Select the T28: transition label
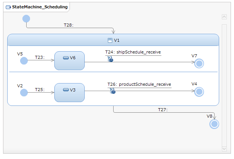234x159 pixels. click(x=68, y=25)
